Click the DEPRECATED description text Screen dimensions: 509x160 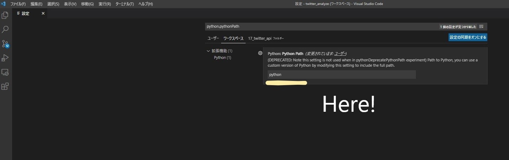tap(373, 63)
